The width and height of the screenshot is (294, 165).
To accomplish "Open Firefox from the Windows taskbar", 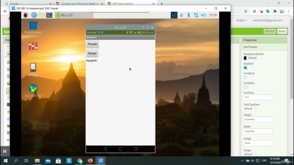I will [x=90, y=161].
